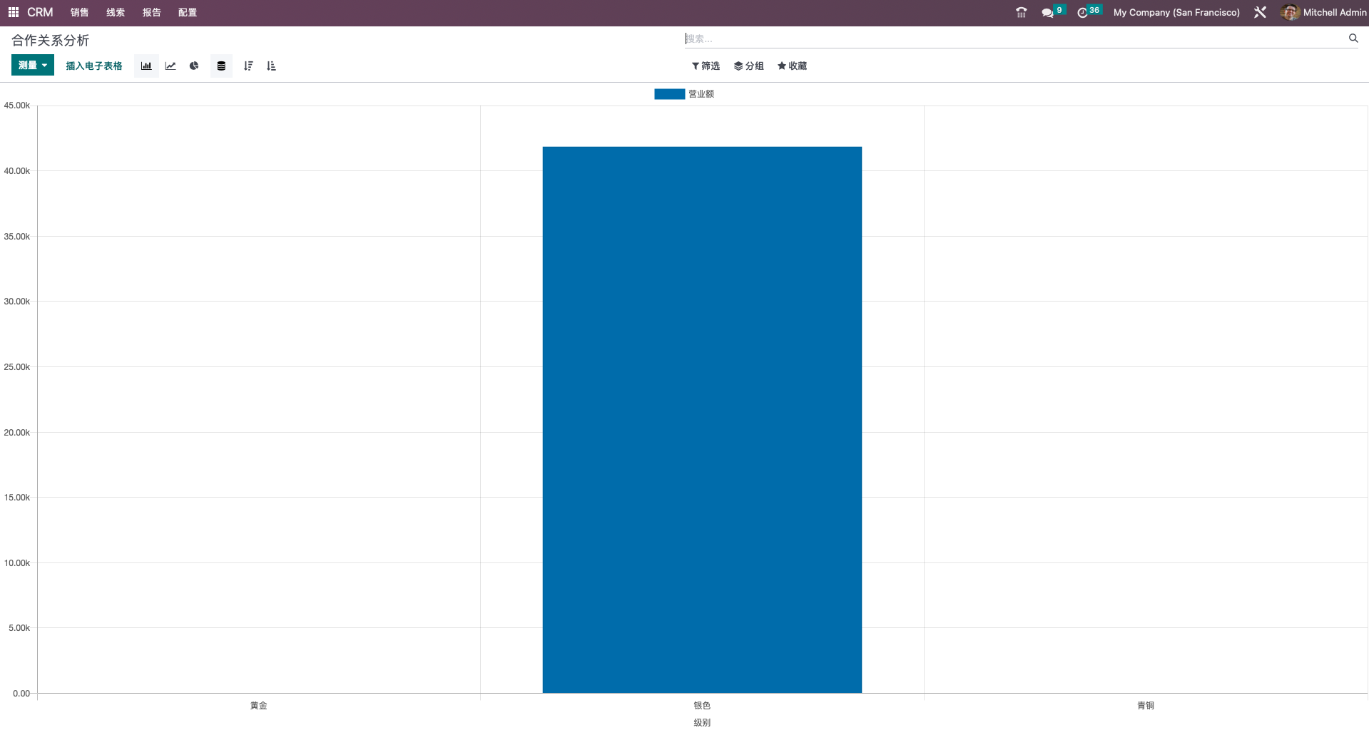This screenshot has height=730, width=1369.
Task: Open the 销售 menu
Action: pos(80,12)
